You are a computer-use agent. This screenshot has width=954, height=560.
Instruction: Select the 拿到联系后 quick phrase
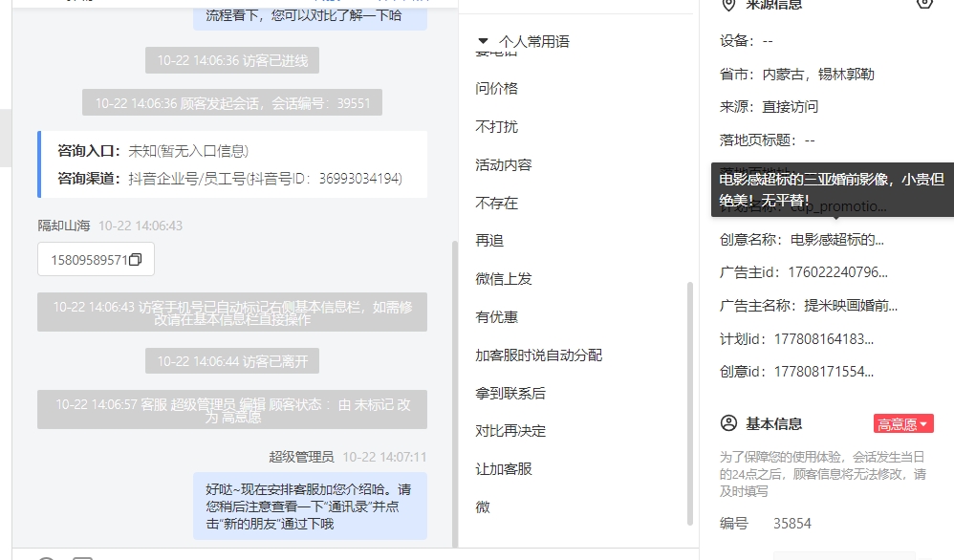pos(510,394)
